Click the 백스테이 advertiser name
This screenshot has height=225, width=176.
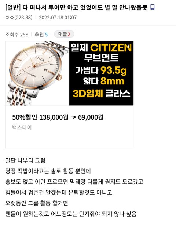point(22,127)
